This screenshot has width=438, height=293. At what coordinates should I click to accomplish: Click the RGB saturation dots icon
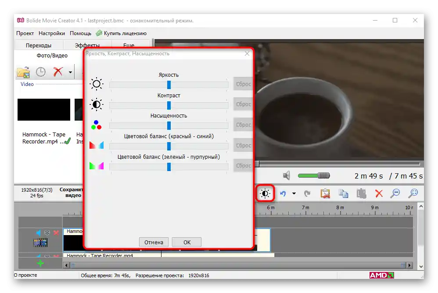97,125
